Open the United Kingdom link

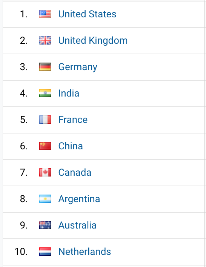click(x=93, y=40)
